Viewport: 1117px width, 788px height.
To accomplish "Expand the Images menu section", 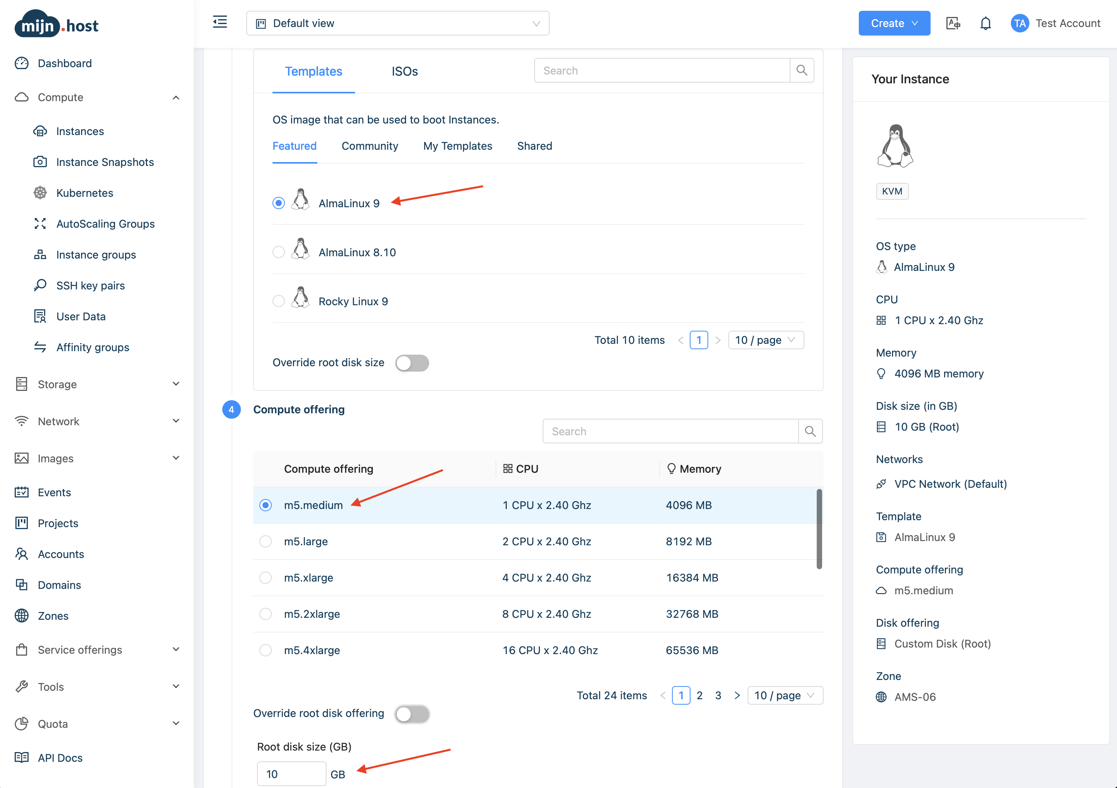I will (176, 458).
